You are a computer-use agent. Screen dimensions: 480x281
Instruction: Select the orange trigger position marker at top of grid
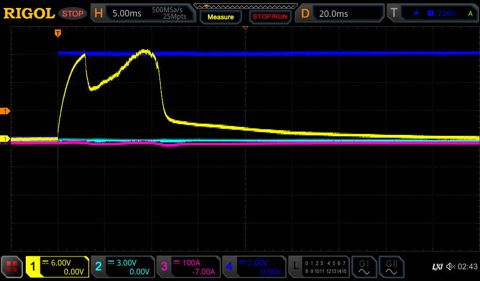coord(58,33)
